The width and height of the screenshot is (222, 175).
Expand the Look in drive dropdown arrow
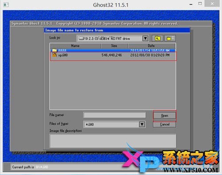pos(146,39)
